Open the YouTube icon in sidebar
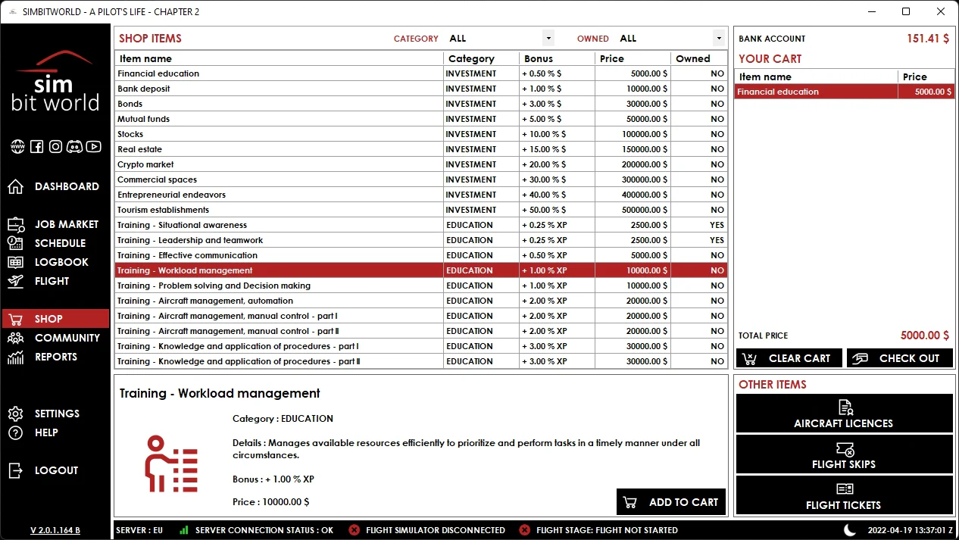Viewport: 959px width, 540px height. point(94,147)
